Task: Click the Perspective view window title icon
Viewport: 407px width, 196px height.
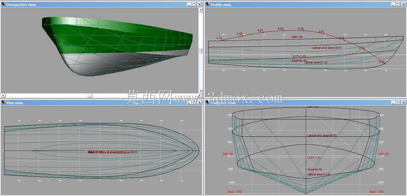Action: 4,4
